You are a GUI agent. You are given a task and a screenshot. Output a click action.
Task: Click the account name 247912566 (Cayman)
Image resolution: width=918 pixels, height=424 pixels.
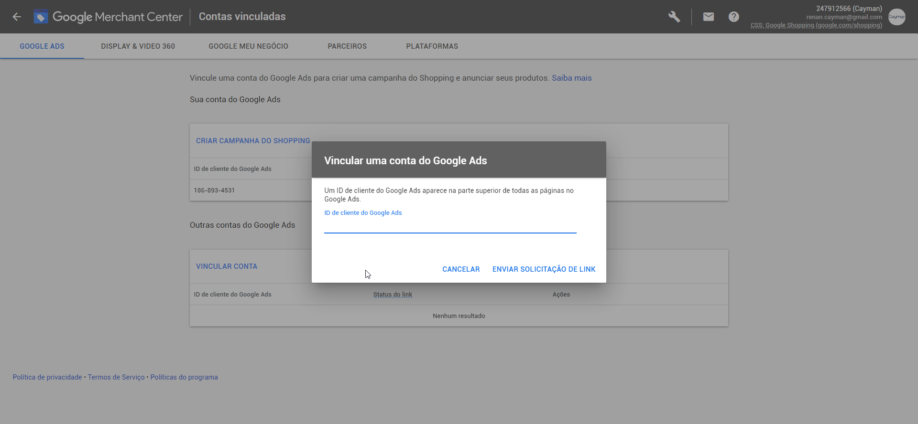point(849,9)
